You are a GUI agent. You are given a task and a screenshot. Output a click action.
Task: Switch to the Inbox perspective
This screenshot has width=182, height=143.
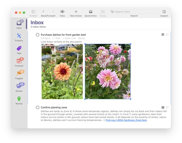click(19, 24)
